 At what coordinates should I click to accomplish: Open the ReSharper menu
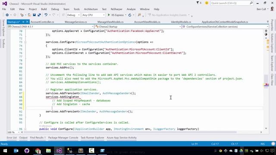116,9
